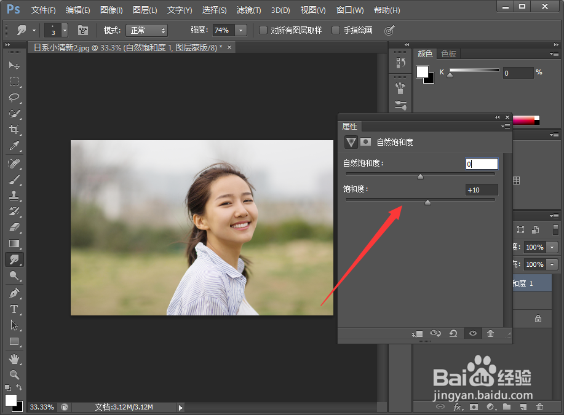This screenshot has width=564, height=415.
Task: Open the Layer menu
Action: click(145, 10)
